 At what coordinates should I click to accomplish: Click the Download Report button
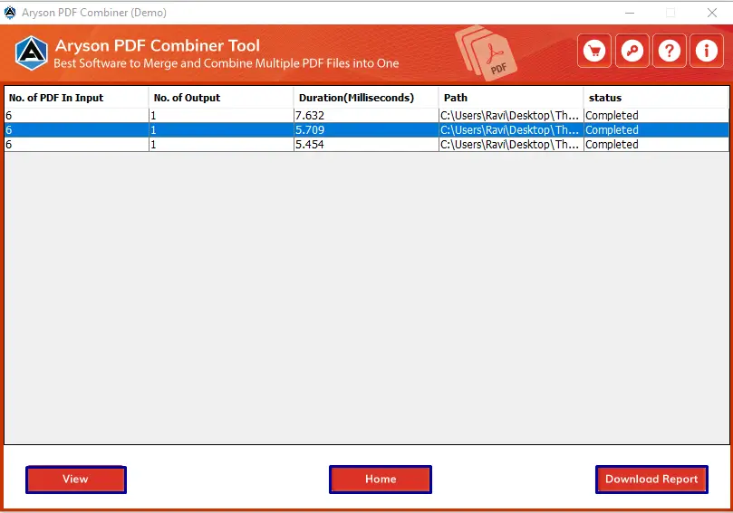point(651,480)
